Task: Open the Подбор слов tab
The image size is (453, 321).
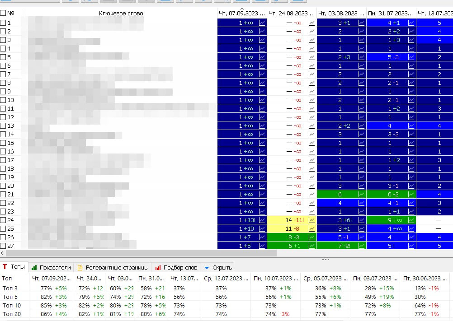Action: (176, 268)
